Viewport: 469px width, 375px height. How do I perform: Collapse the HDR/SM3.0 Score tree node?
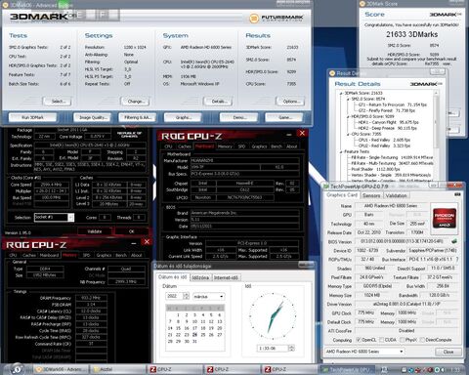348,116
